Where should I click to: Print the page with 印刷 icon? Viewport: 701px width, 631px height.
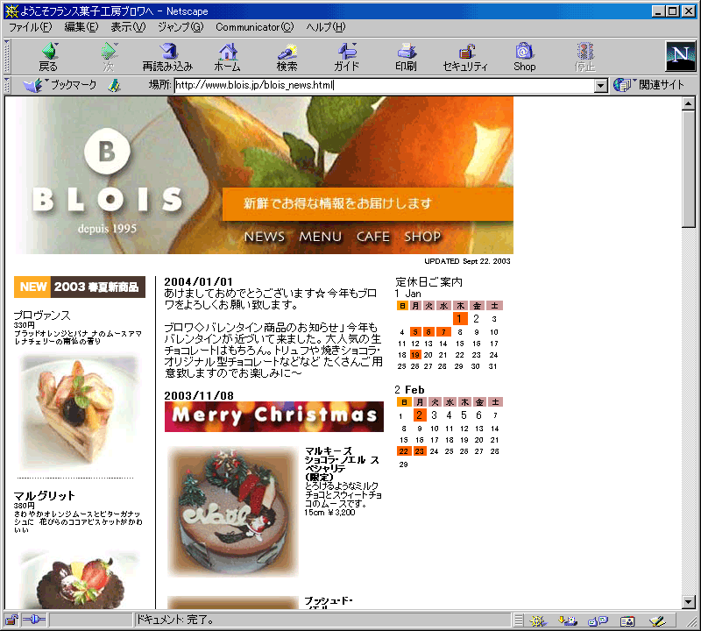coord(406,57)
